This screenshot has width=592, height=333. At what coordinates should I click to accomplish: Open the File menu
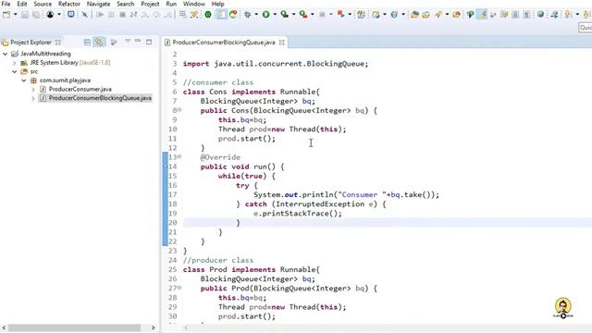click(6, 4)
